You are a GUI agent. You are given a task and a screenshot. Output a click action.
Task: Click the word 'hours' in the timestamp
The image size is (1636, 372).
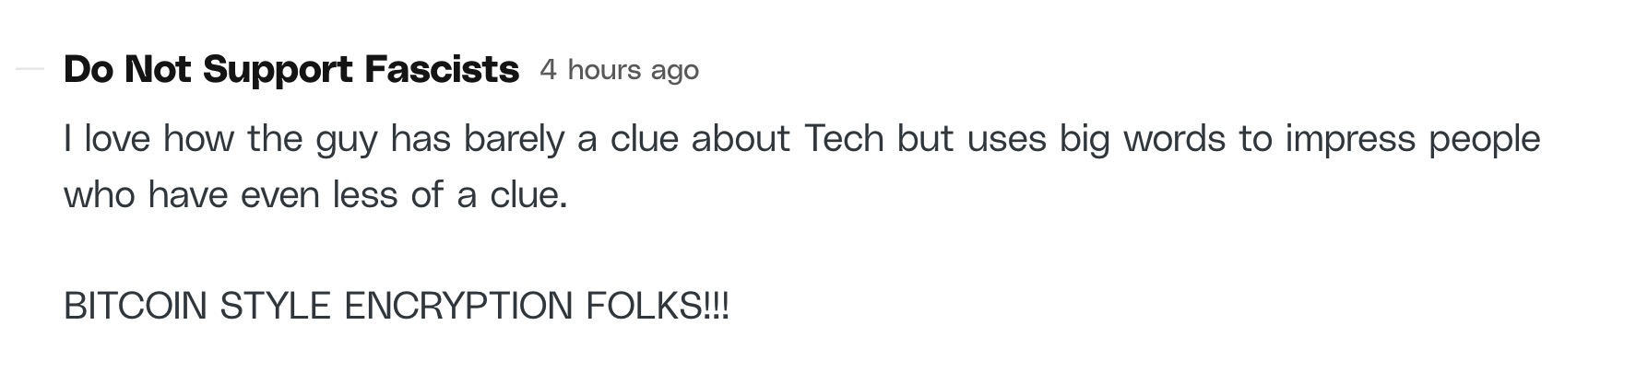pos(606,70)
